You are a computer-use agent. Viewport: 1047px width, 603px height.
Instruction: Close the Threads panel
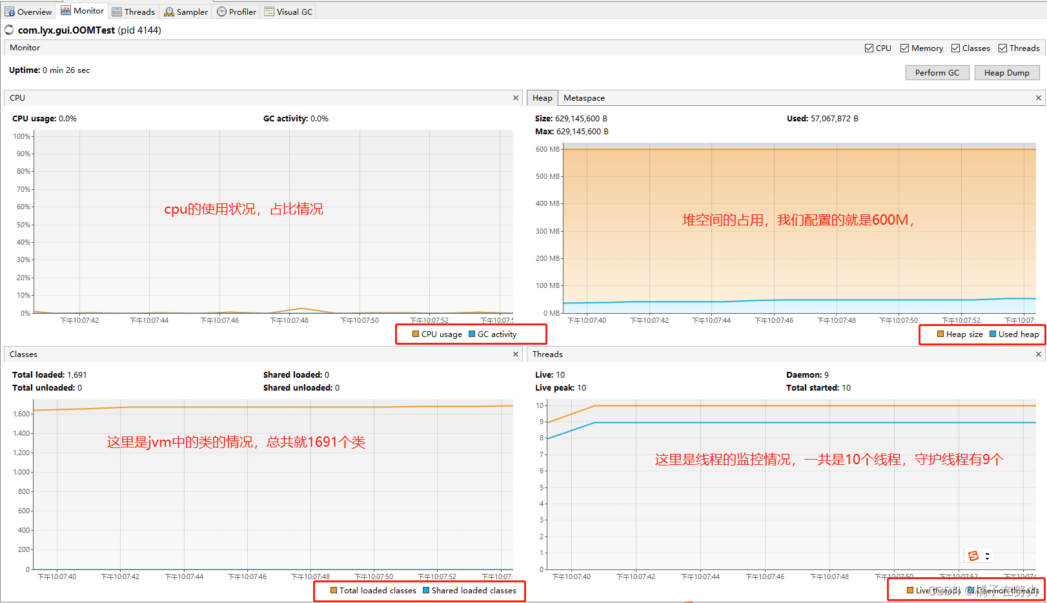pyautogui.click(x=1039, y=354)
